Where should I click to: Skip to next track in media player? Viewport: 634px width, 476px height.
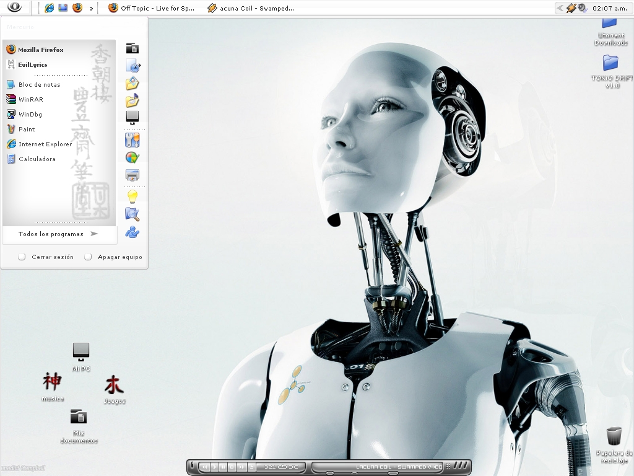tap(241, 467)
